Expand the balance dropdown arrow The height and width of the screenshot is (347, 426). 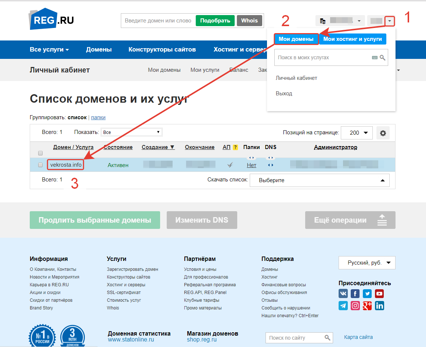coord(359,21)
